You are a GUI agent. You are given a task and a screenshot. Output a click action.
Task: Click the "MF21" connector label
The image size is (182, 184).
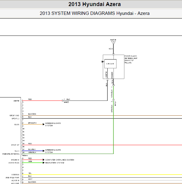(x=115, y=104)
